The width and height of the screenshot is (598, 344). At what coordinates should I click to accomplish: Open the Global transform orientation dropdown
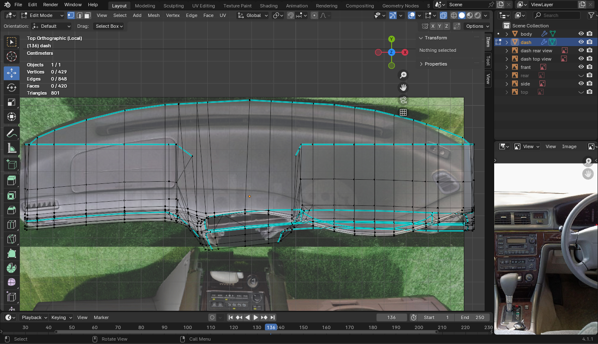tap(253, 15)
